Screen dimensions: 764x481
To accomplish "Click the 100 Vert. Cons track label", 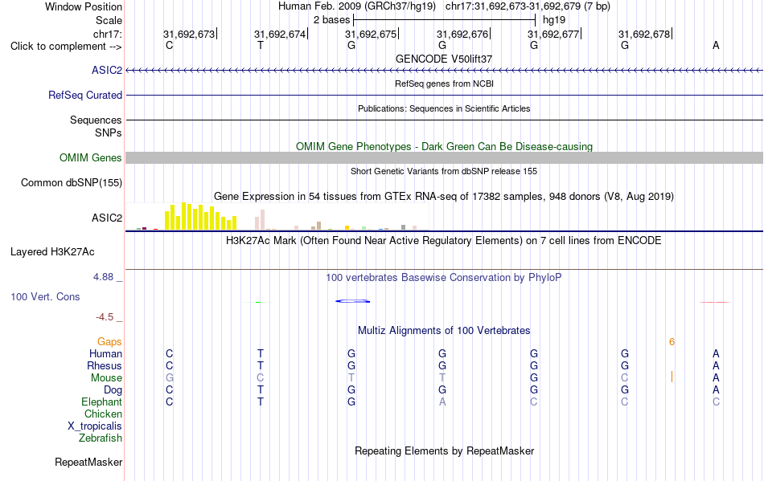I will coord(45,296).
